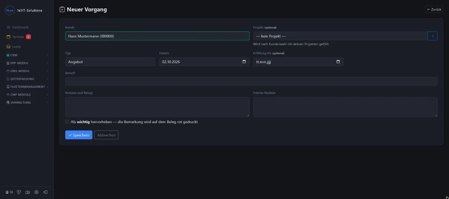Screen dimensions: 449x199
Task: Click the shield security icon
Action: click(x=19, y=192)
